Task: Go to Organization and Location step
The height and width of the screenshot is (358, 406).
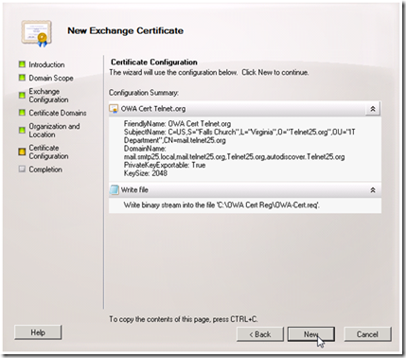Action: tap(54, 131)
